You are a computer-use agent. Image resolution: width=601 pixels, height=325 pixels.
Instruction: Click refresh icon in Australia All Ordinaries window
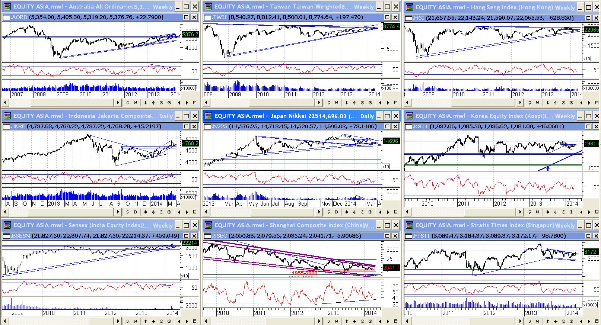[x=127, y=103]
